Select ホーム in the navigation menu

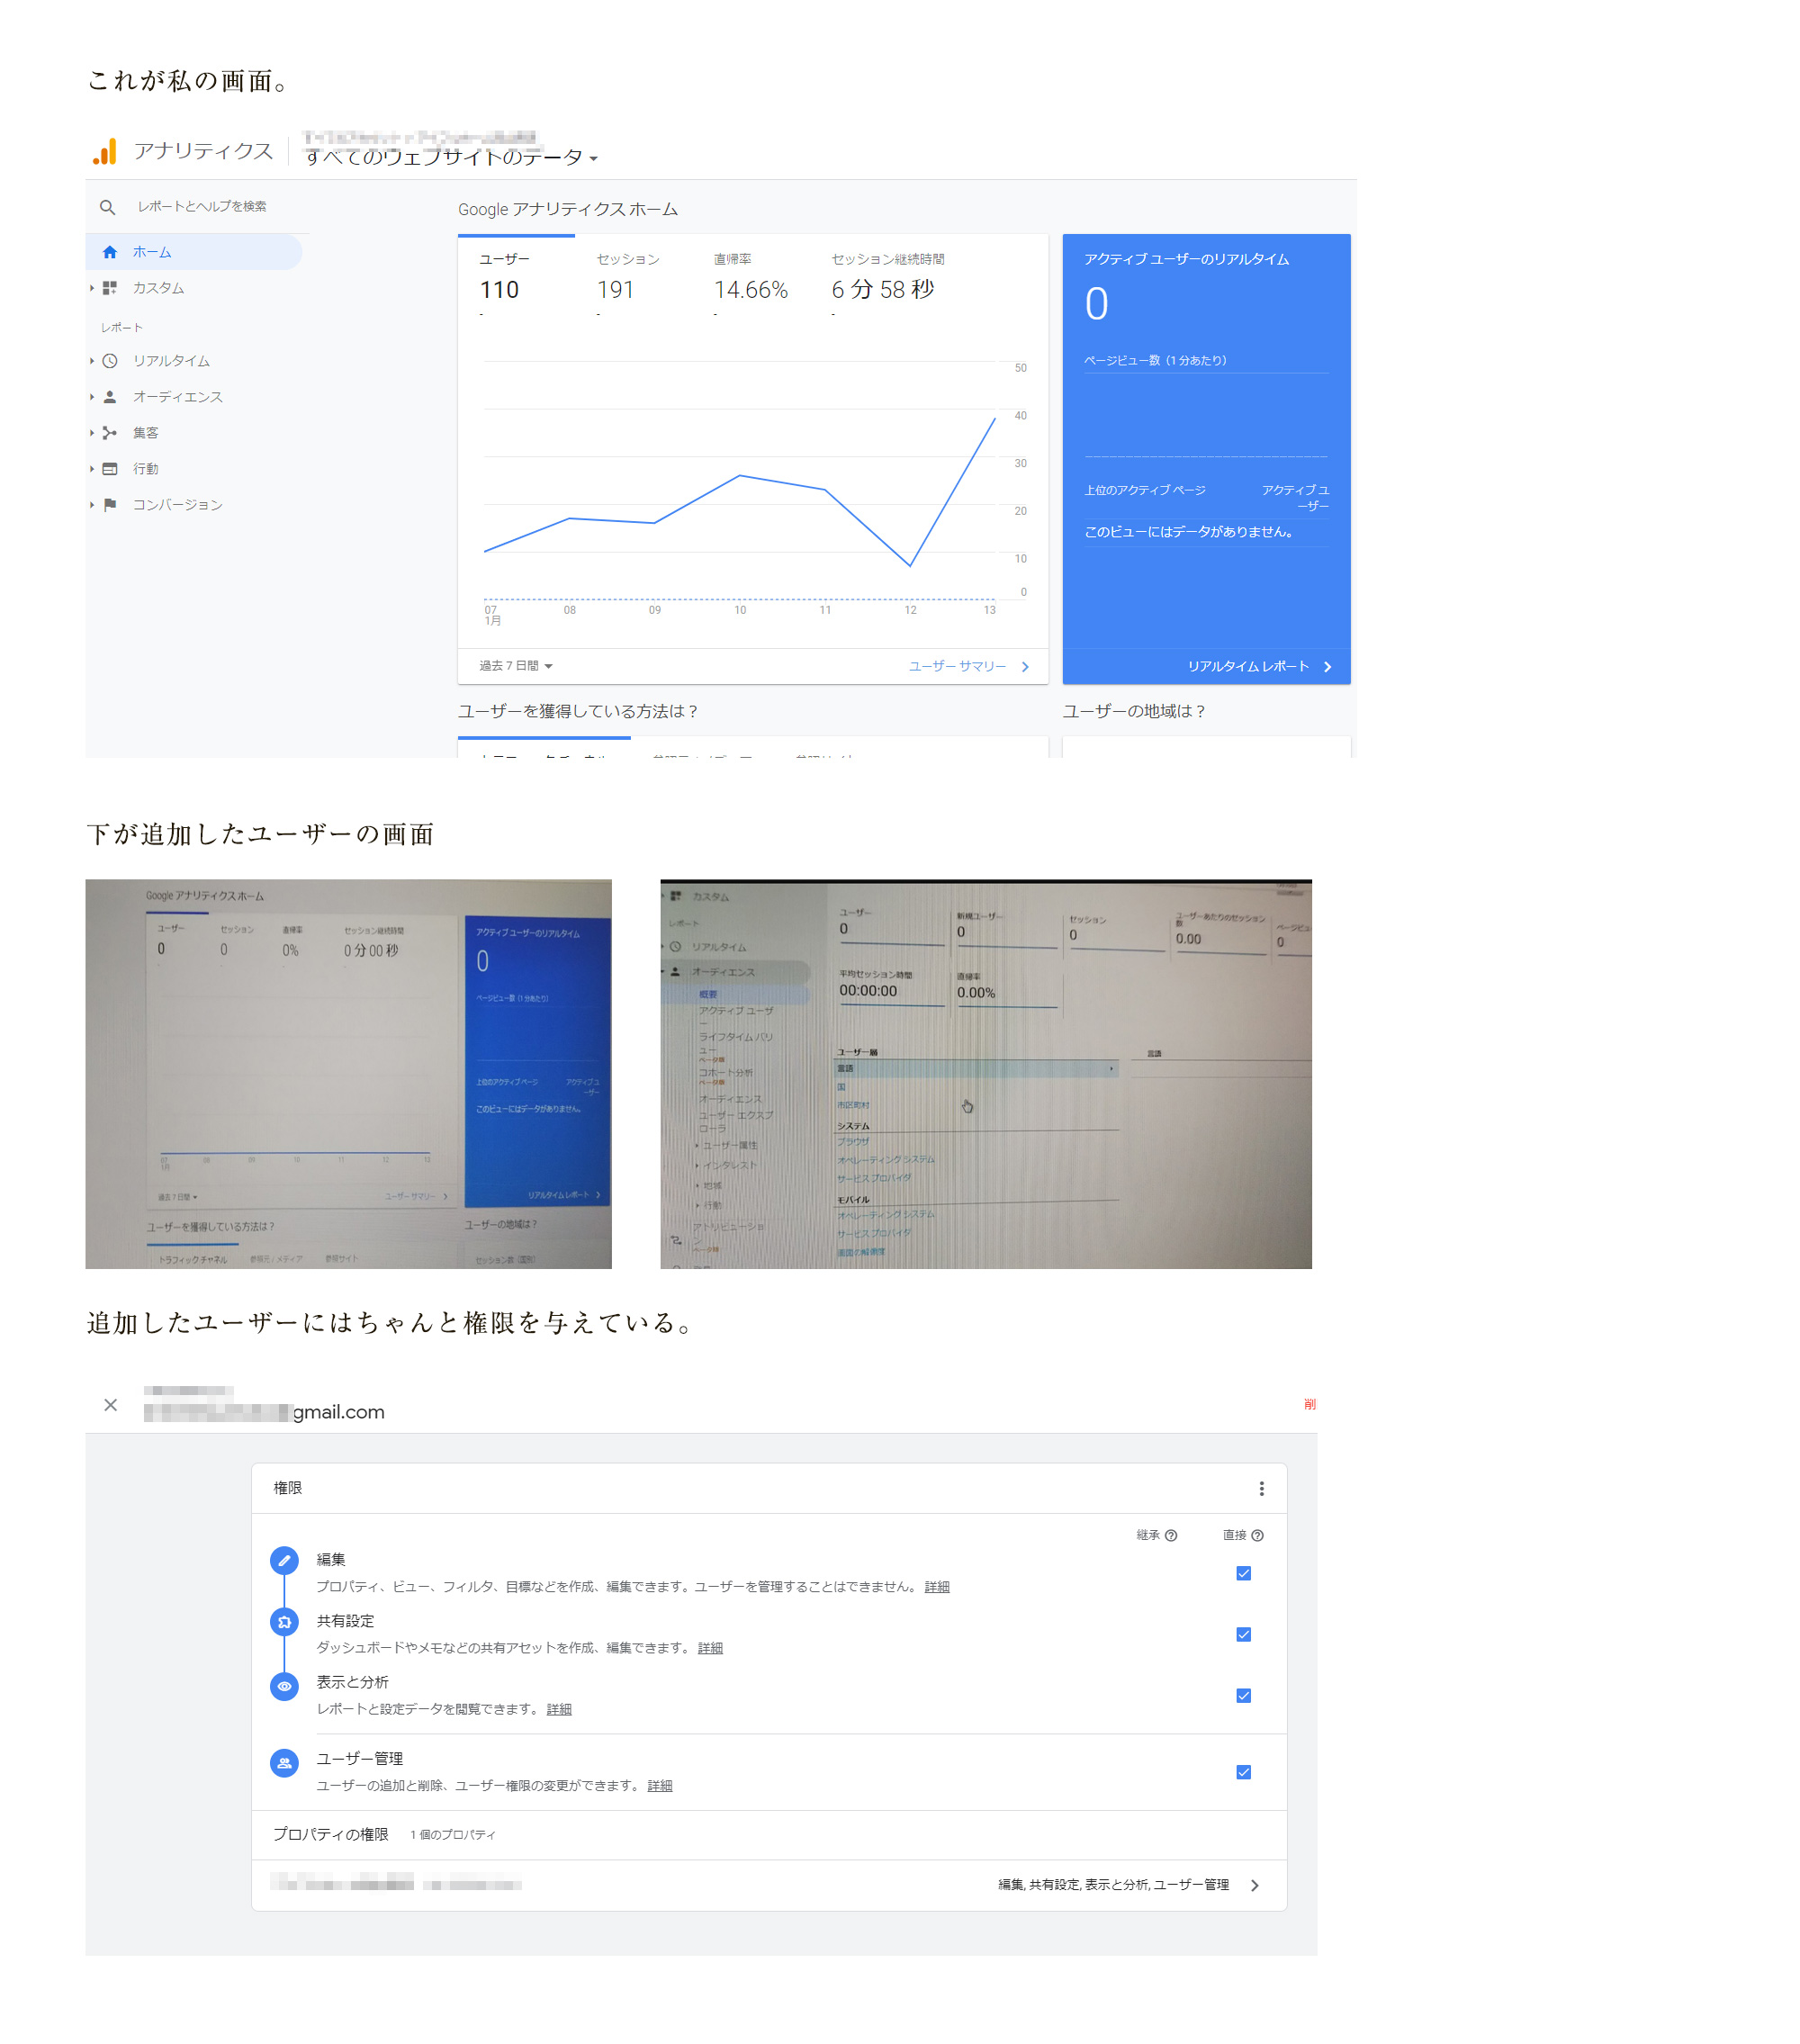(x=151, y=252)
